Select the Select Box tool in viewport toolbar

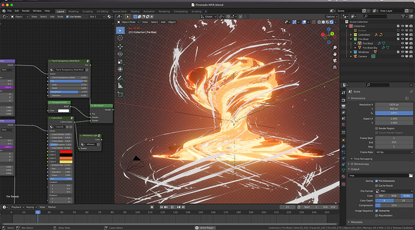(x=120, y=30)
